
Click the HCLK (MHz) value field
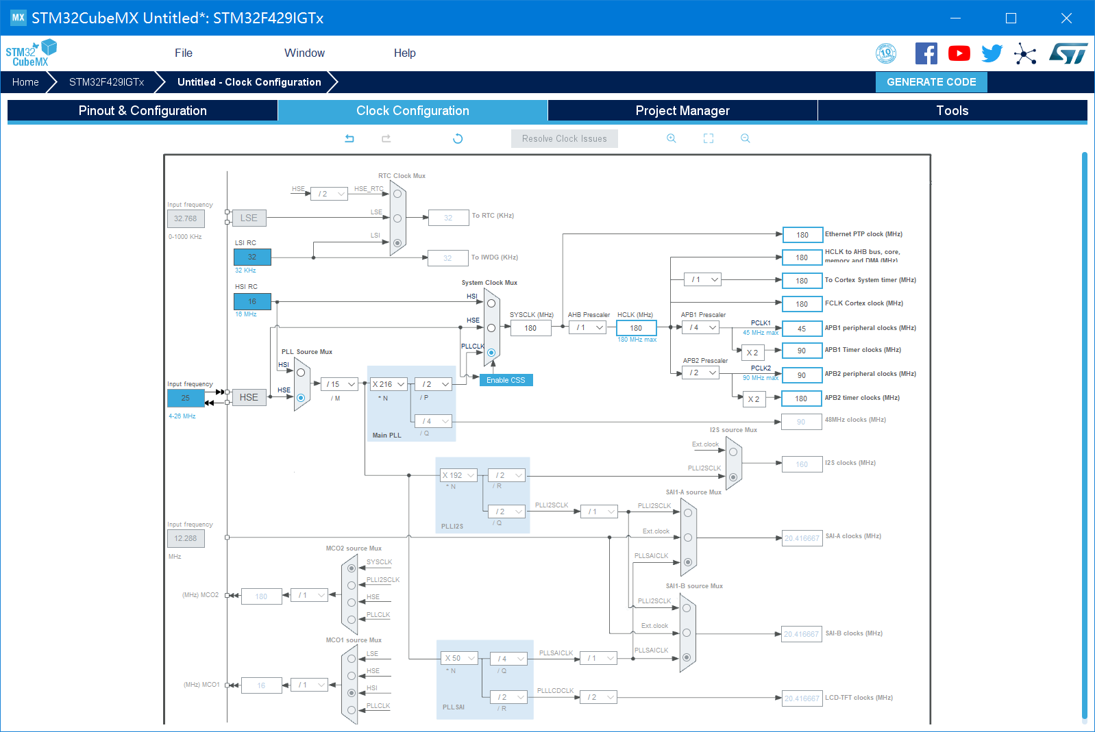[637, 328]
